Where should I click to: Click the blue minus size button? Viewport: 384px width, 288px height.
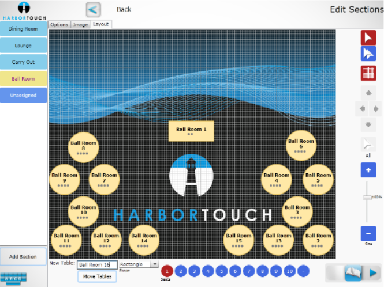click(368, 233)
